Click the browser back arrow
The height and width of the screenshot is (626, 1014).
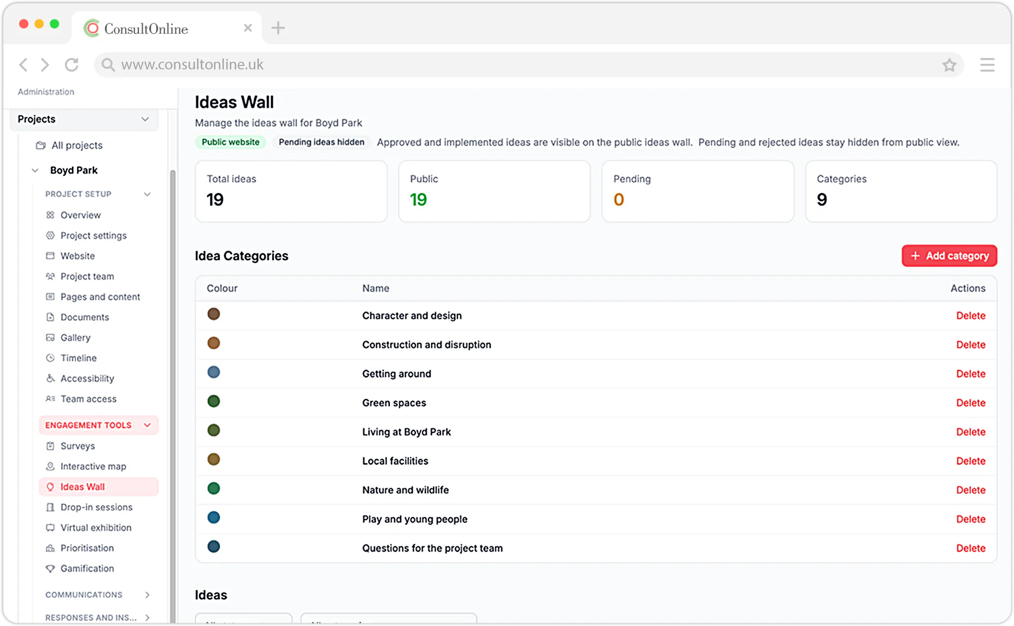(x=23, y=65)
